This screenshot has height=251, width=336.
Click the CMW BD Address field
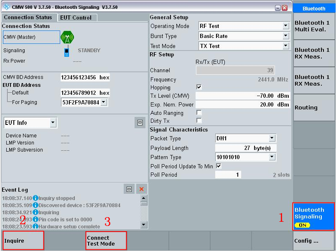85,77
